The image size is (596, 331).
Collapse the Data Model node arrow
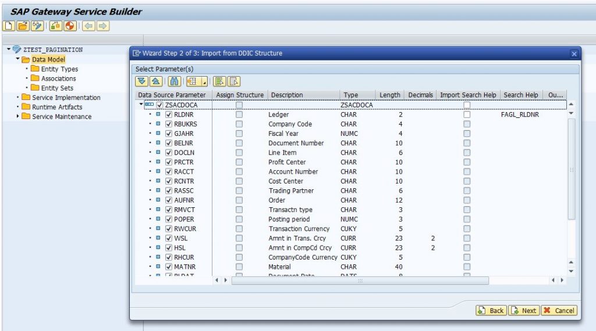point(17,59)
